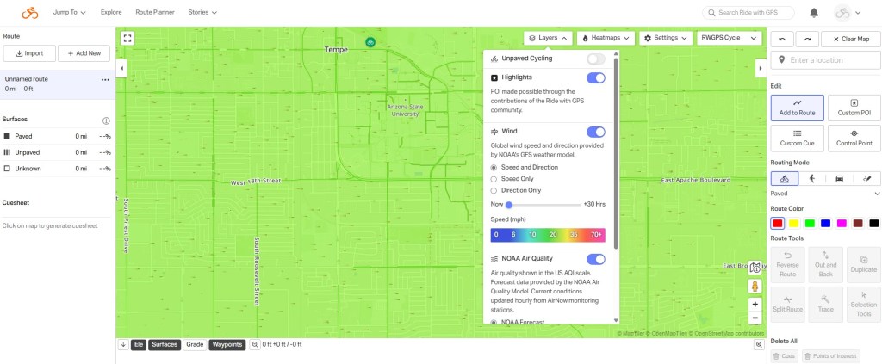Select Speed and Direction wind option

(x=494, y=168)
